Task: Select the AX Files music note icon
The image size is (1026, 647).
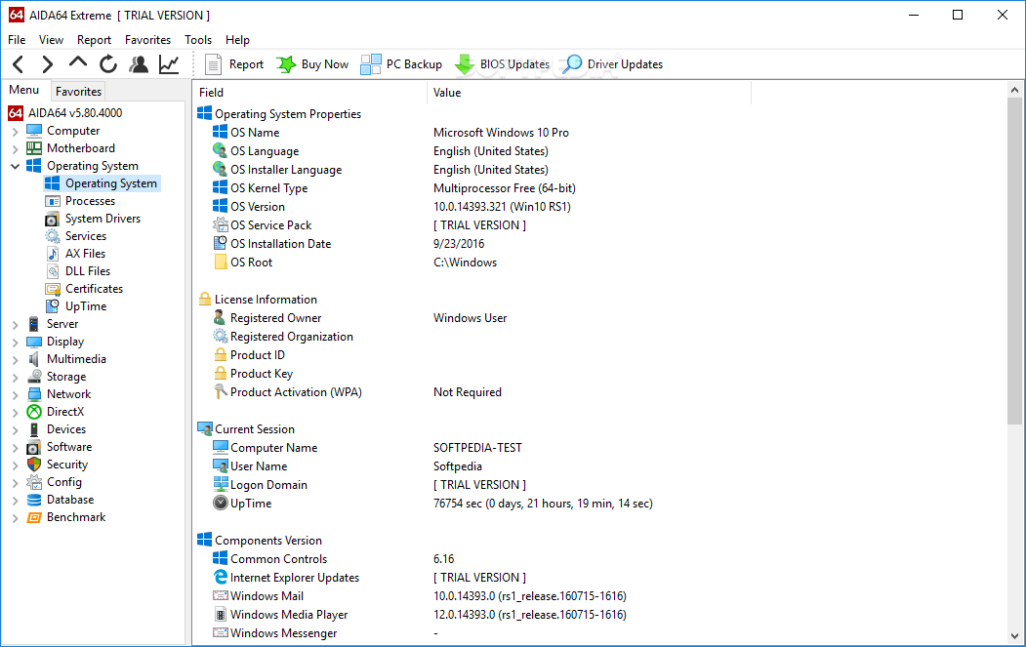Action: (x=53, y=254)
